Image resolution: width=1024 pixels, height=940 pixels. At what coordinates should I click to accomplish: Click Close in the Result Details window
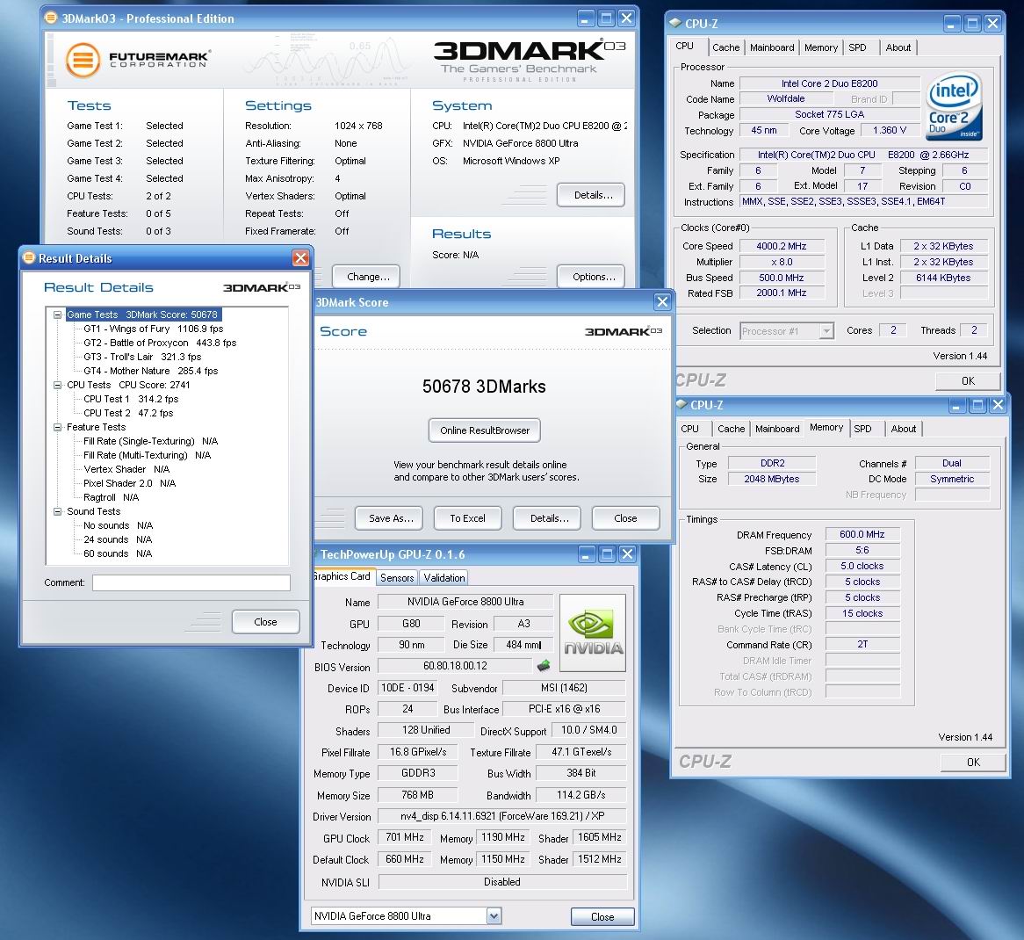tap(265, 622)
